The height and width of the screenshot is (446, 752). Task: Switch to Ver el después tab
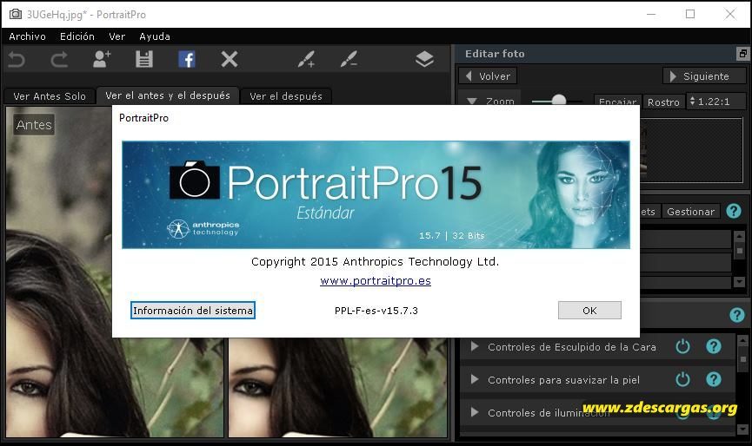[x=286, y=96]
